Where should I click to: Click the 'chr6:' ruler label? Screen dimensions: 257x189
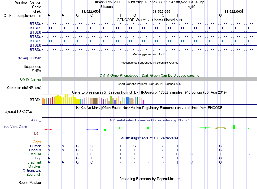[37, 11]
